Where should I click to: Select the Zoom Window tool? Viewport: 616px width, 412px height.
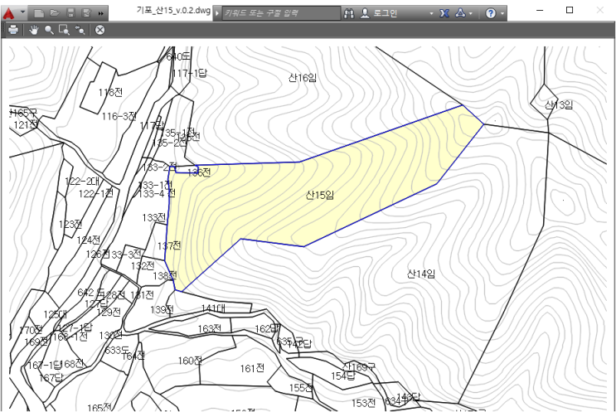pos(64,30)
